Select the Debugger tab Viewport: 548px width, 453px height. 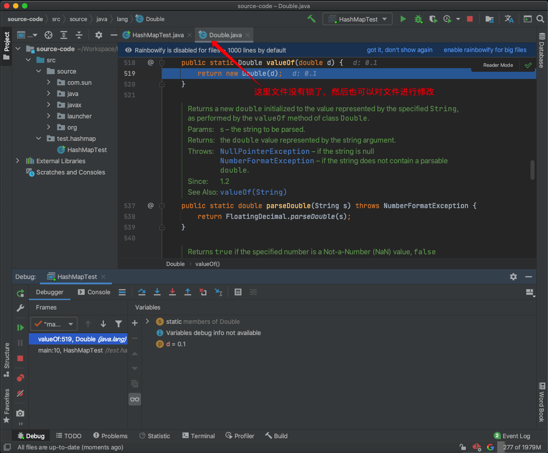pyautogui.click(x=49, y=292)
